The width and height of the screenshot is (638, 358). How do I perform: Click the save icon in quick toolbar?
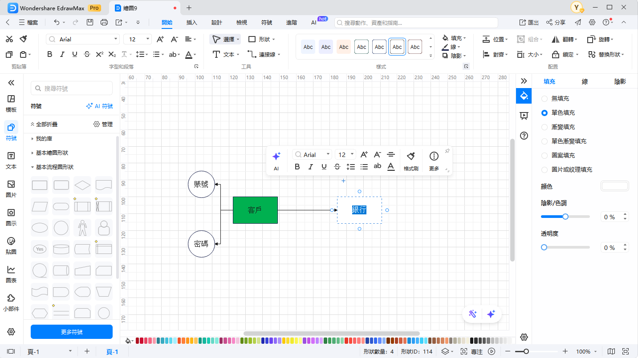point(90,22)
